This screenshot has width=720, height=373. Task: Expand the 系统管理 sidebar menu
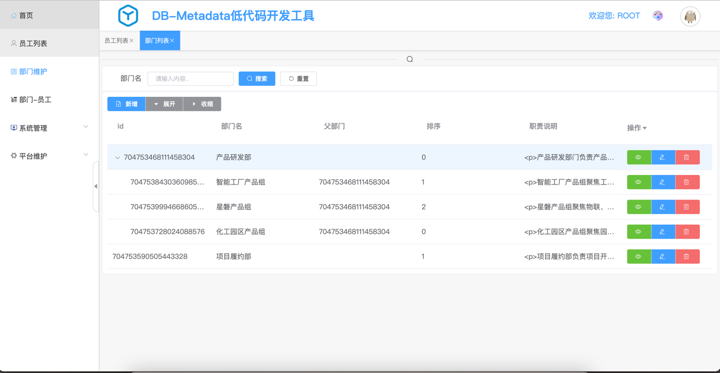49,128
